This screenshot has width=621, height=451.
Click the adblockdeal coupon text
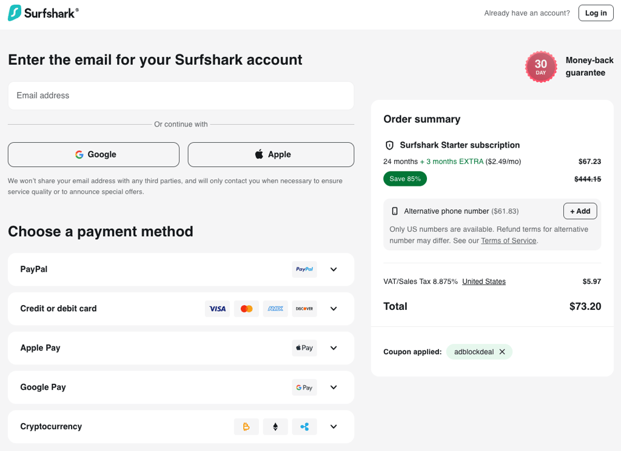click(474, 352)
